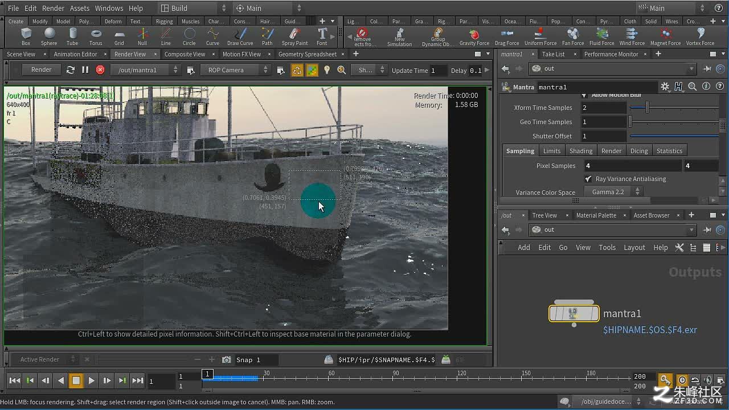Select the Spray Paint tool
The height and width of the screenshot is (410, 729).
tap(294, 37)
